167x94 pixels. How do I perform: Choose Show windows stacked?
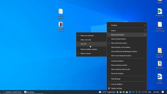(x=127, y=65)
